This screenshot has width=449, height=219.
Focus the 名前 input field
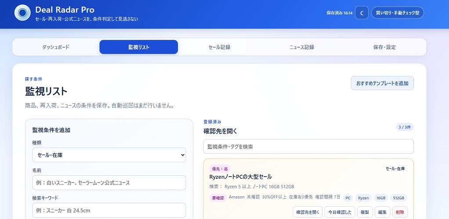click(x=109, y=183)
